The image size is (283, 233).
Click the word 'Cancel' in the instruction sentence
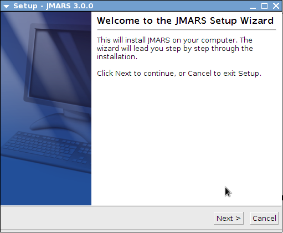[x=199, y=74]
